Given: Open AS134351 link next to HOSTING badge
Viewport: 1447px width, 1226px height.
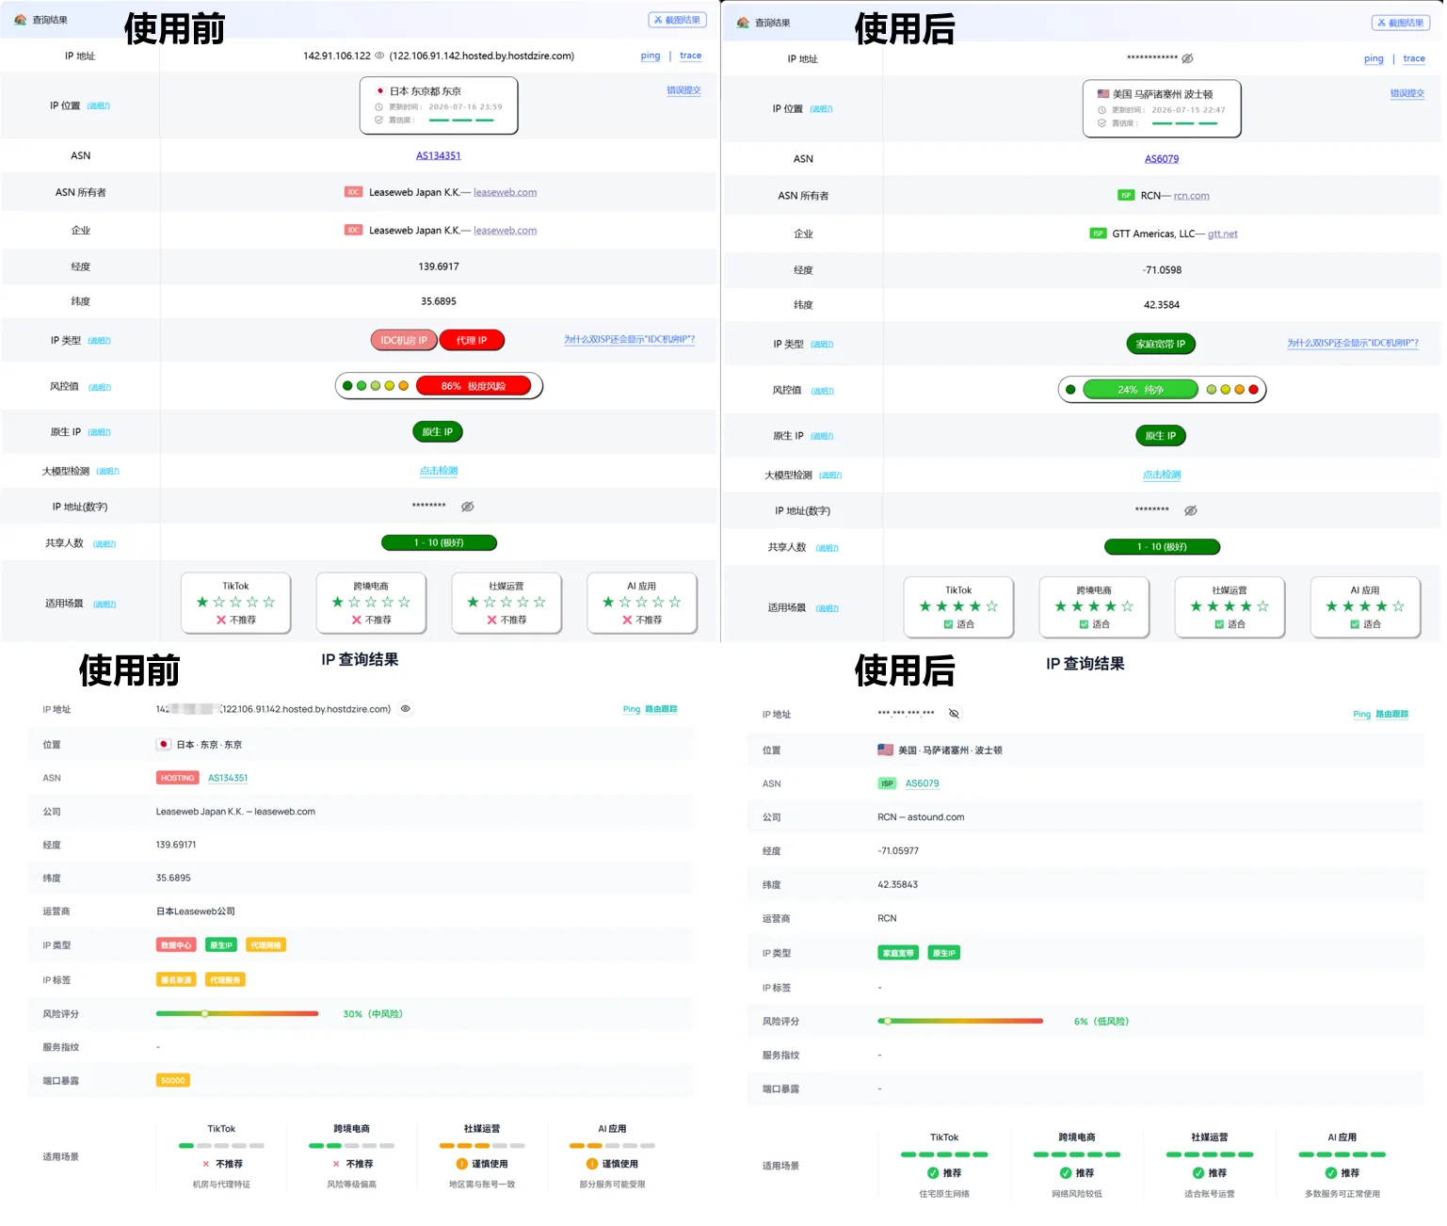Looking at the screenshot, I should coord(228,778).
